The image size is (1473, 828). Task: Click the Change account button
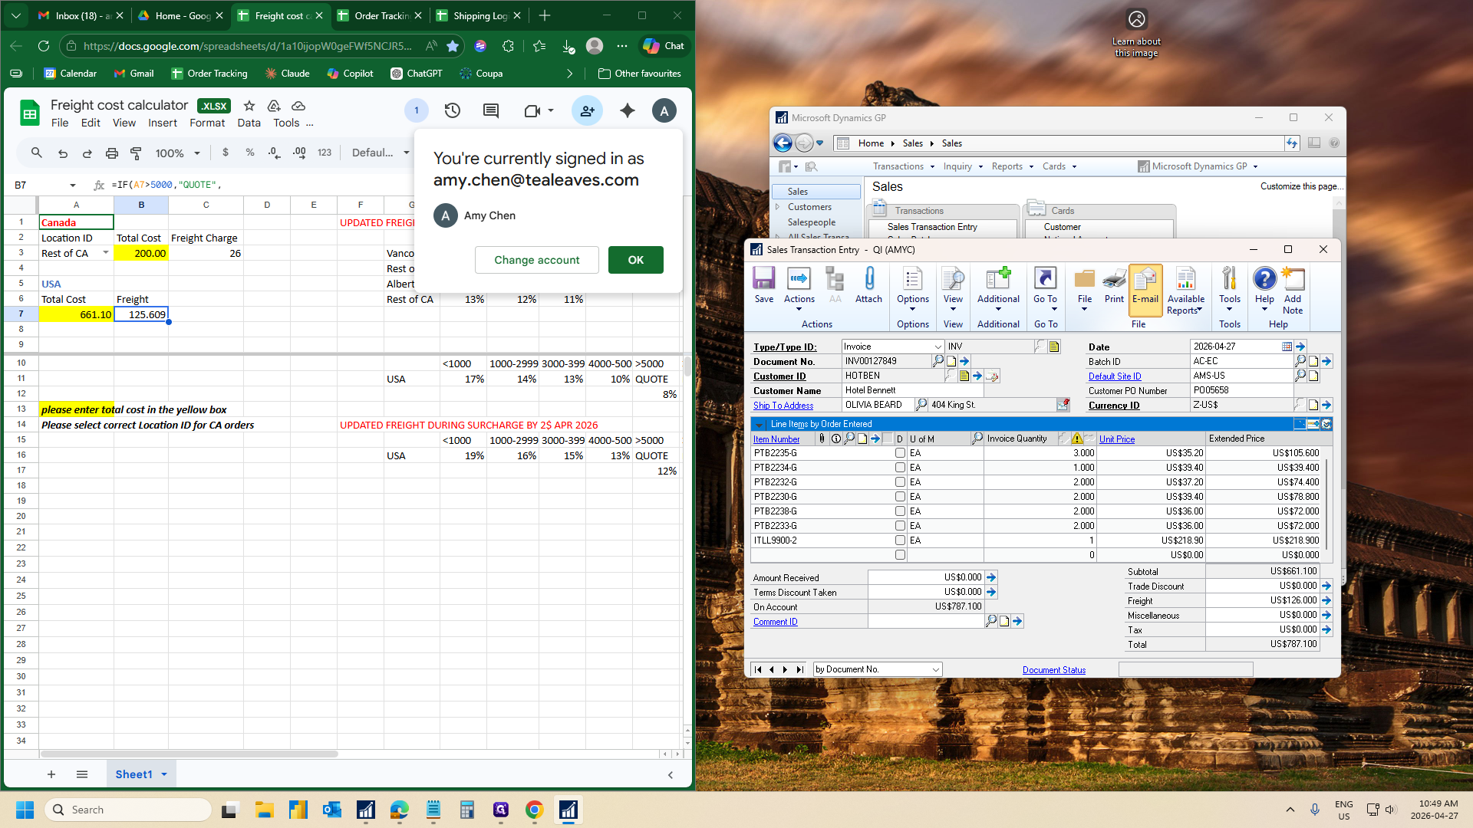coord(537,260)
